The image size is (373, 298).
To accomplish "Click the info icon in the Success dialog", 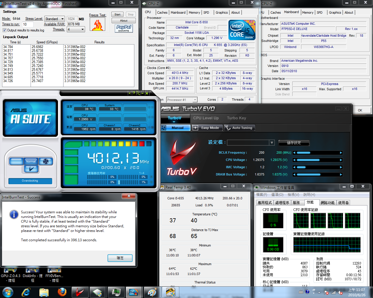I will [14, 214].
